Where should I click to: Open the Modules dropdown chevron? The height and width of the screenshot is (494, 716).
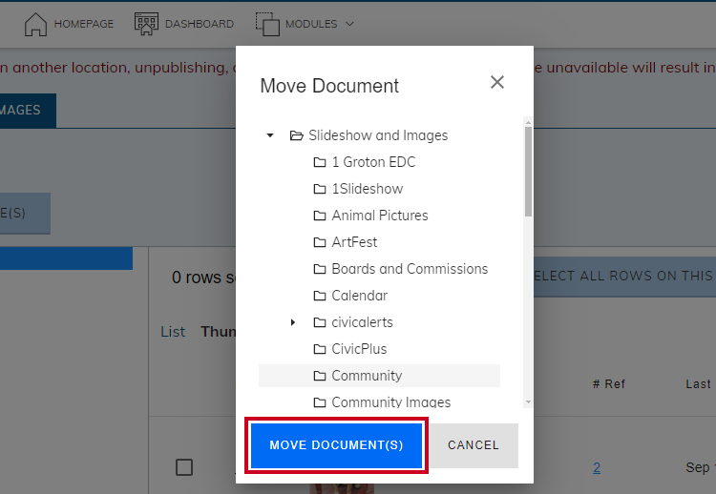[x=349, y=24]
